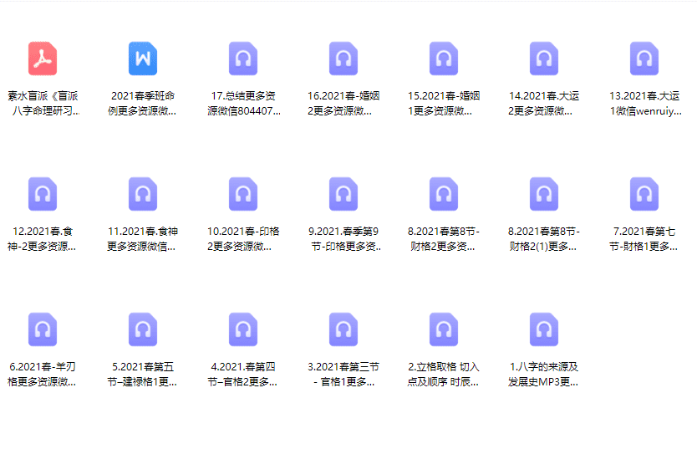Open the audio icon for 1.八字的来源及发展史MP3
697x449 pixels.
[544, 330]
